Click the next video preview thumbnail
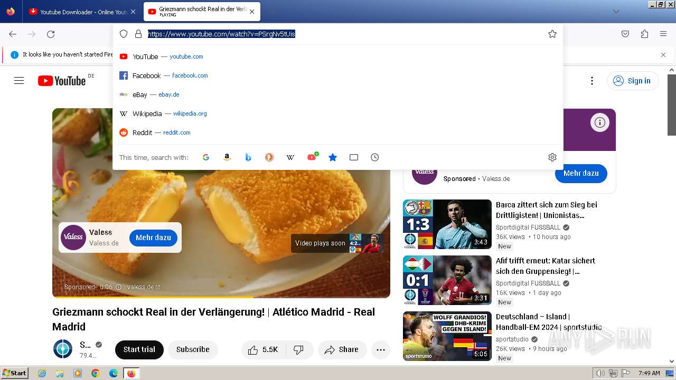The width and height of the screenshot is (676, 380). pyautogui.click(x=366, y=243)
